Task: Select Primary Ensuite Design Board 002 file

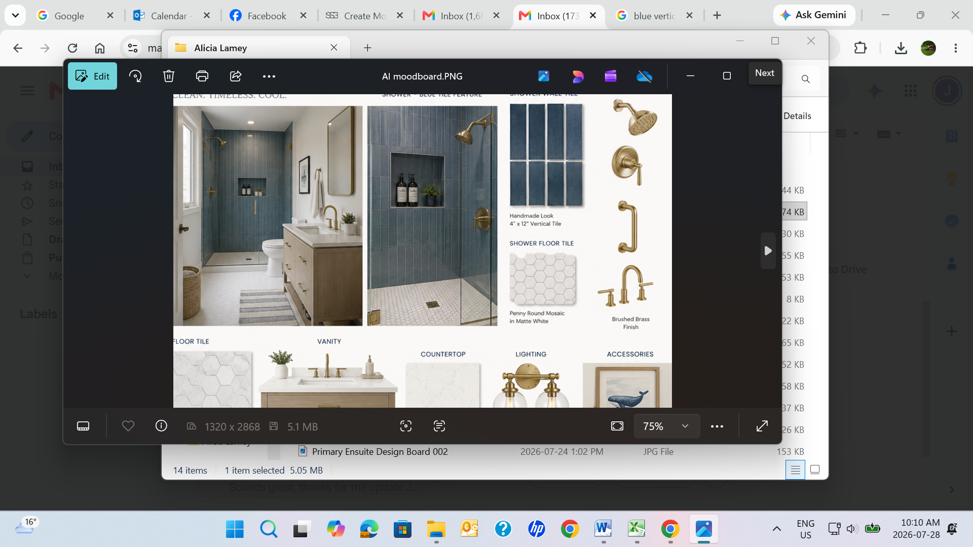Action: pyautogui.click(x=380, y=451)
